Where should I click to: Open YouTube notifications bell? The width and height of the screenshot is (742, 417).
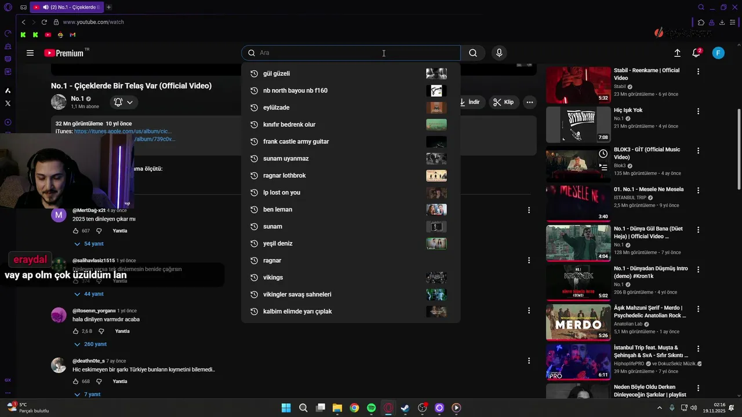coord(697,53)
